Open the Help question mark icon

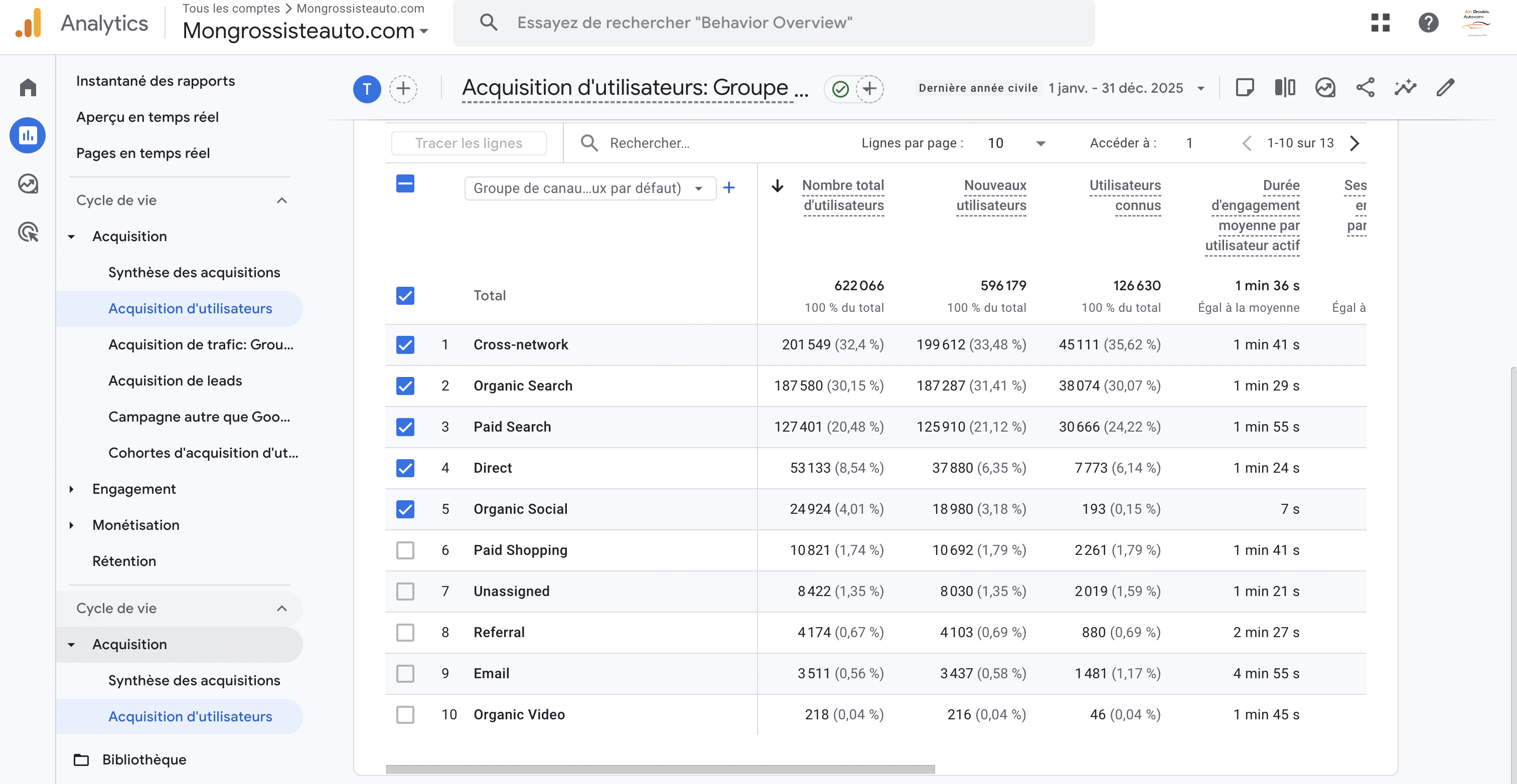click(1428, 23)
